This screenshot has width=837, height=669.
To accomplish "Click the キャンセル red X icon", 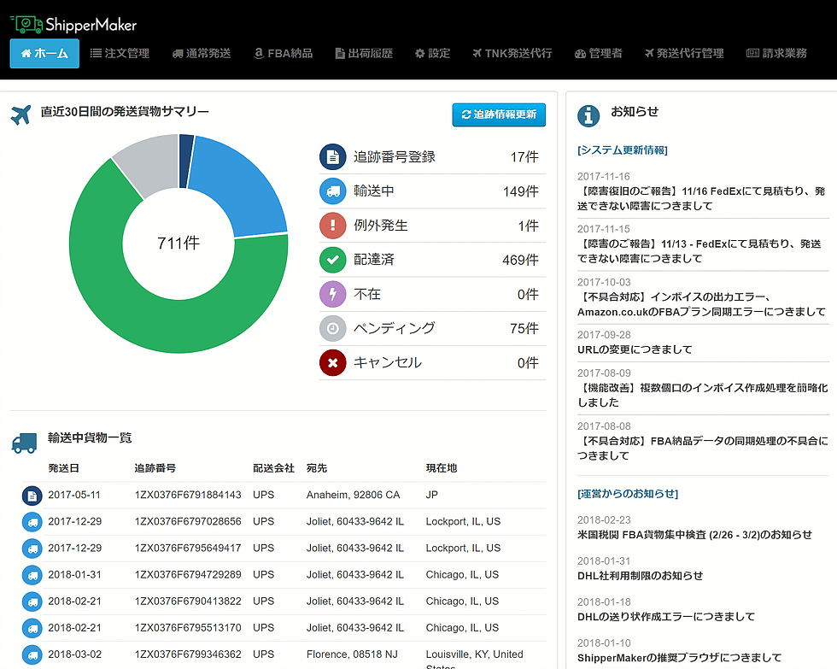I will tap(332, 362).
